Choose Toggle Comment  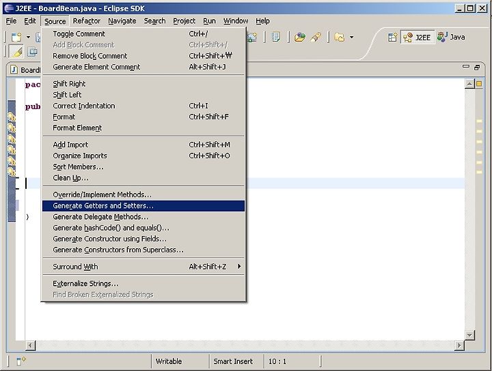[x=143, y=34]
